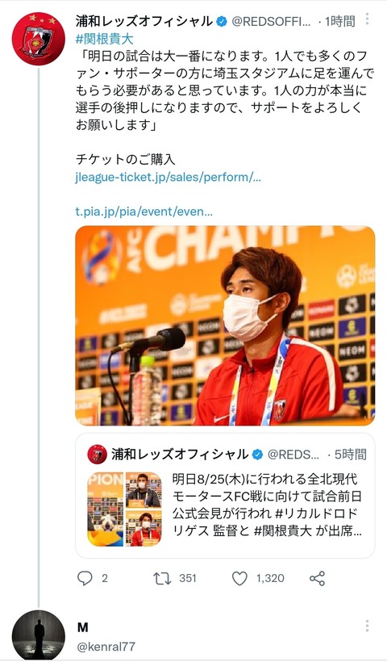The image size is (387, 662).
Task: Open the quoted tweet's image thumbnails
Action: [124, 509]
